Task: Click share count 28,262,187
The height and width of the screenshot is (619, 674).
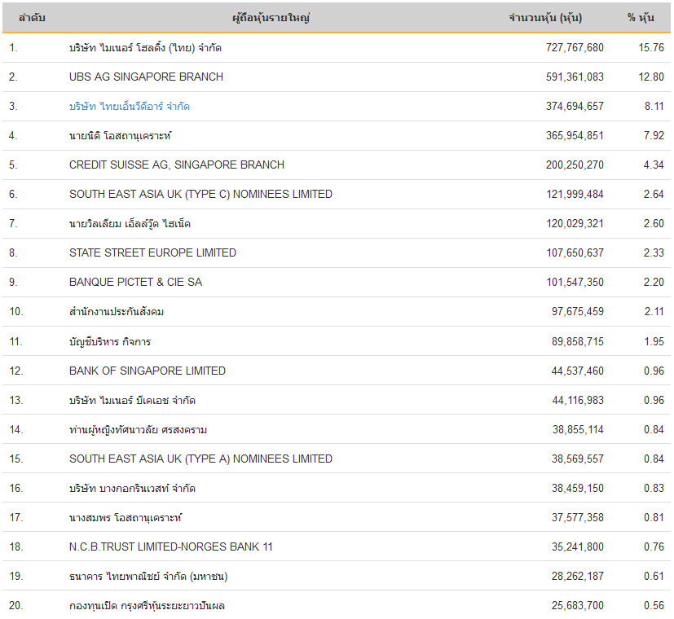Action: coord(578,576)
